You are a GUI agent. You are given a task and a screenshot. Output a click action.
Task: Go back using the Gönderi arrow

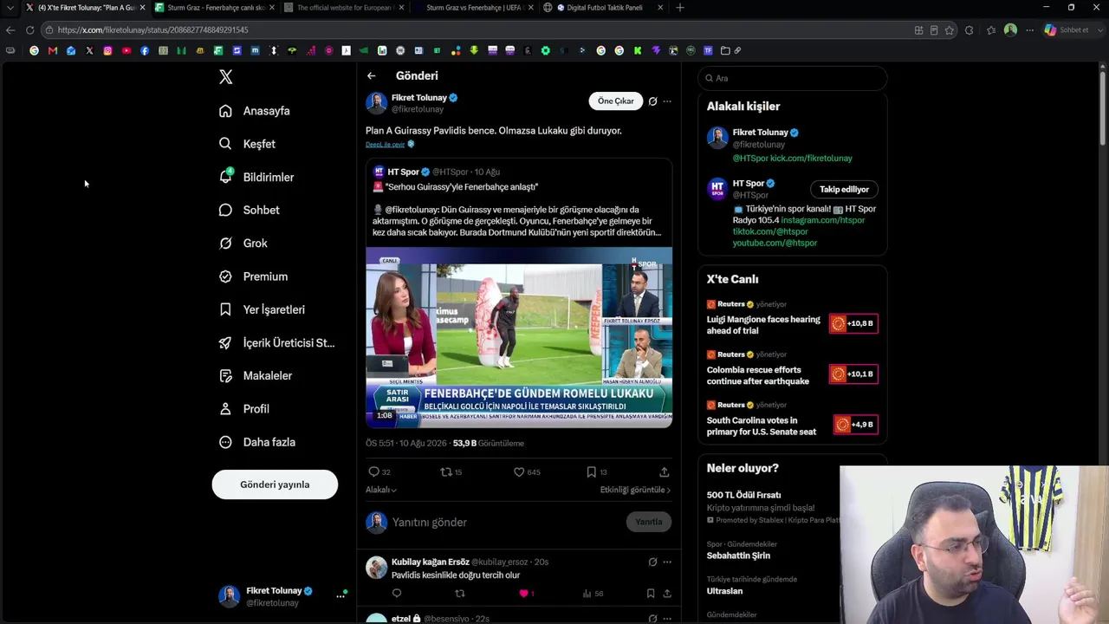pos(371,76)
